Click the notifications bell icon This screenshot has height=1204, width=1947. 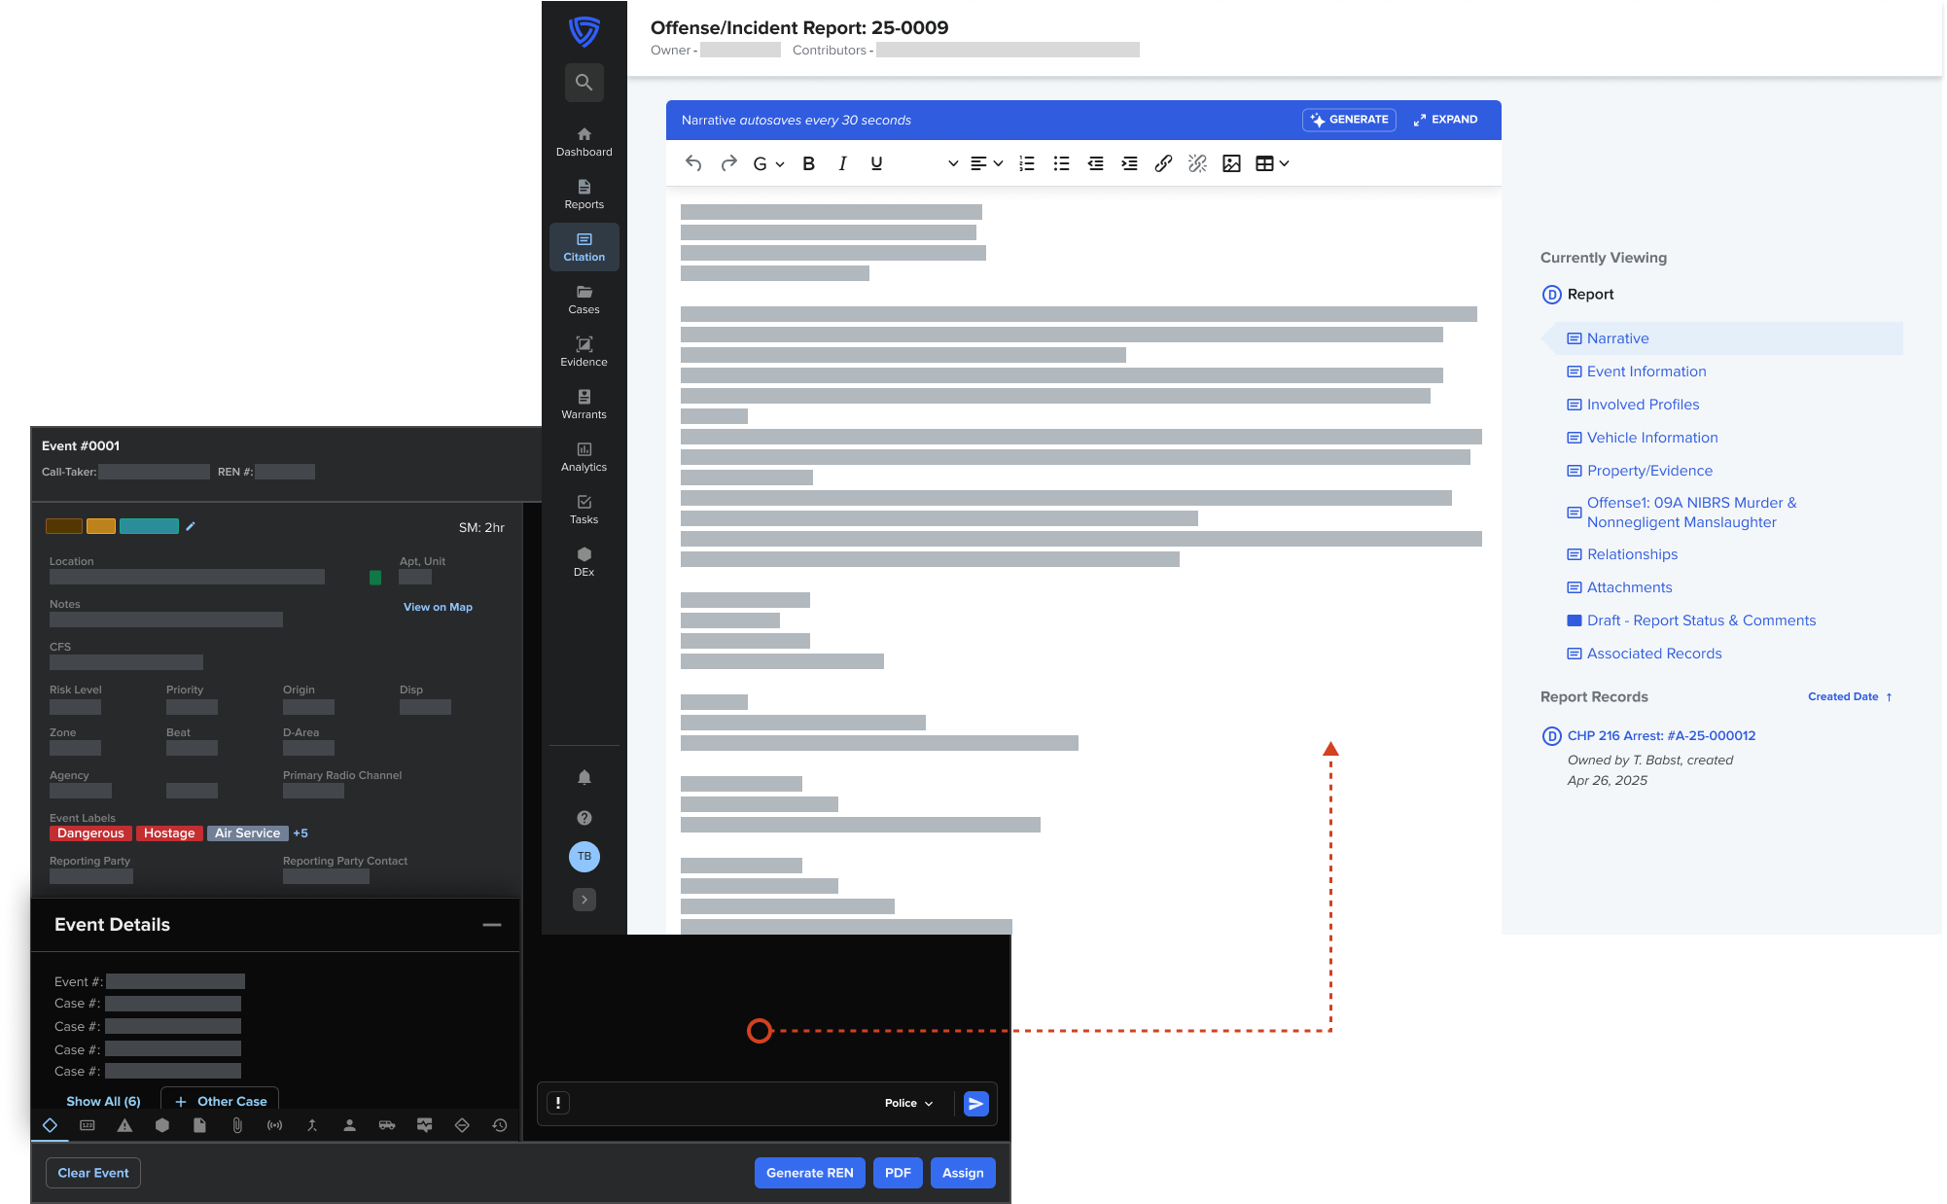pos(584,777)
